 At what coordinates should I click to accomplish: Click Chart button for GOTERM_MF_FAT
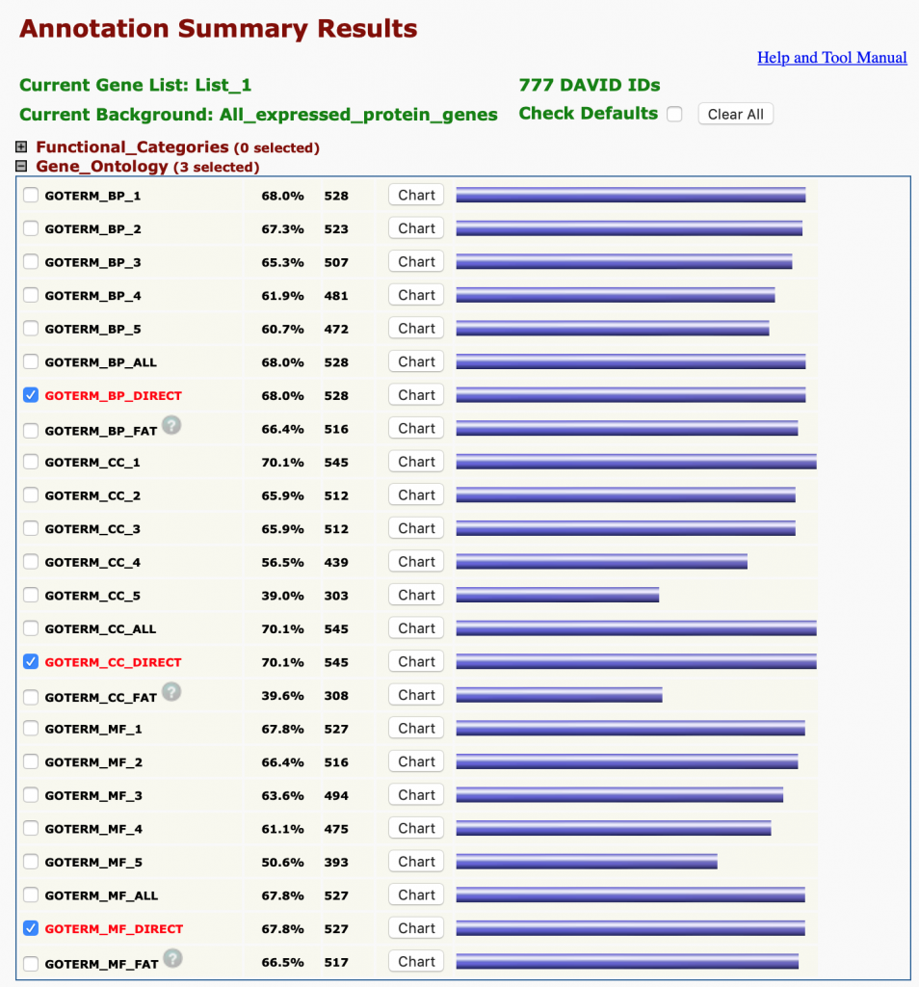coord(416,962)
